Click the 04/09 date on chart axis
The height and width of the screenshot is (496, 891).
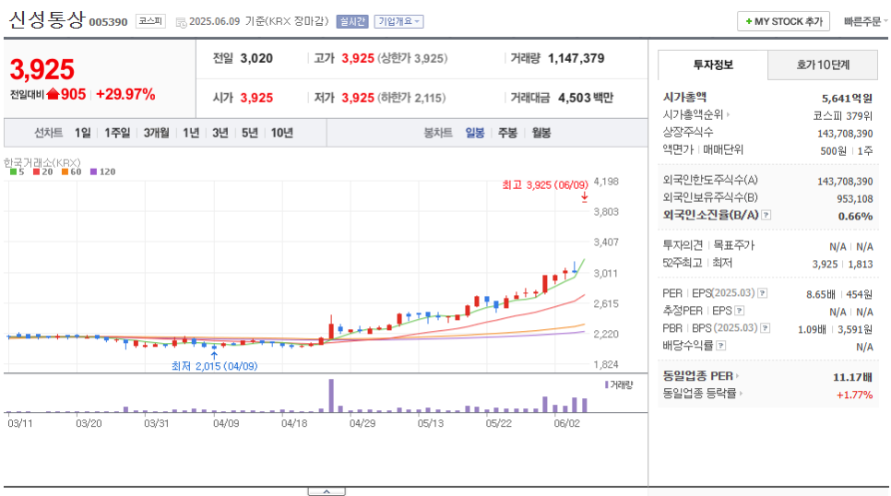click(x=226, y=423)
